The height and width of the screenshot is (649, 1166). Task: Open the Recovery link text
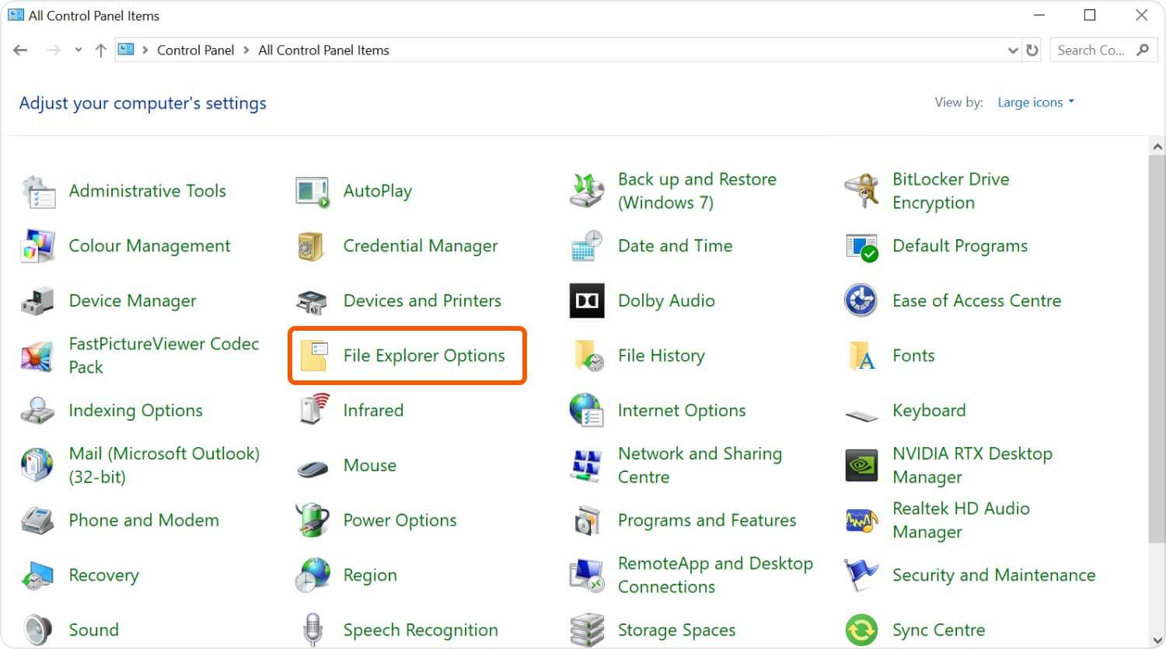(103, 576)
